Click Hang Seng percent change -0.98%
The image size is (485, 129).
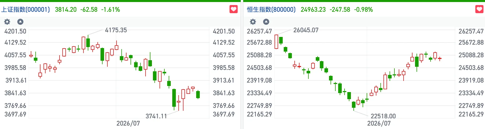click(363, 10)
